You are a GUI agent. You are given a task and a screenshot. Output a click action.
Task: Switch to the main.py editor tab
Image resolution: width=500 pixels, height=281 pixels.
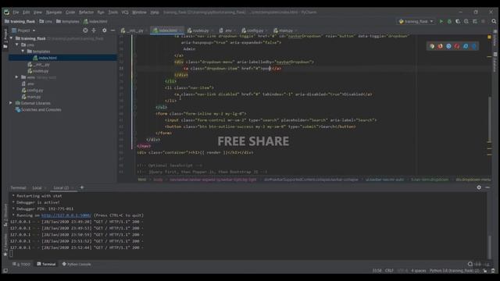pos(284,30)
